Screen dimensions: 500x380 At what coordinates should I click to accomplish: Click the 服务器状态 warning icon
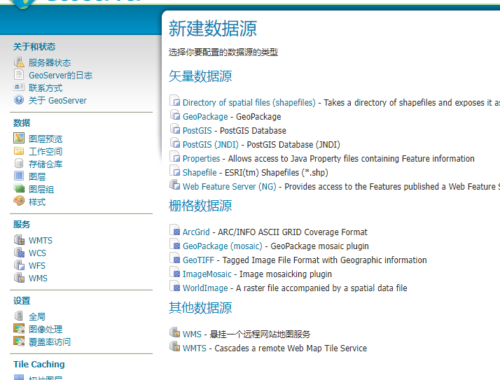(19, 62)
